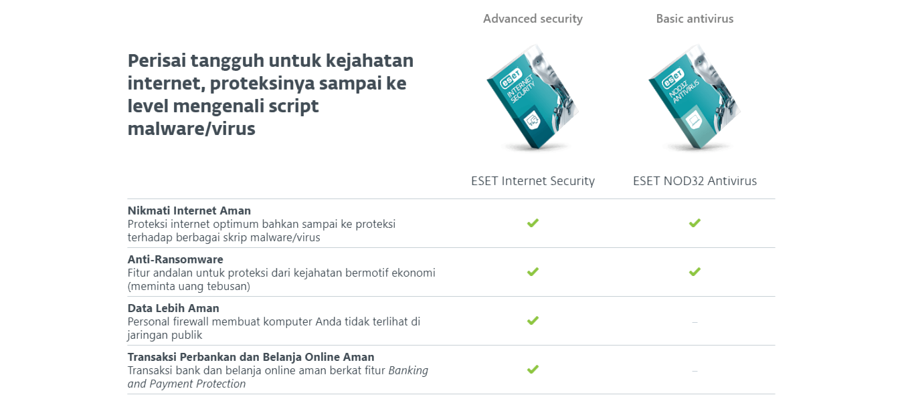The height and width of the screenshot is (403, 914).
Task: Click the ESET Internet Security product box image
Action: click(533, 98)
